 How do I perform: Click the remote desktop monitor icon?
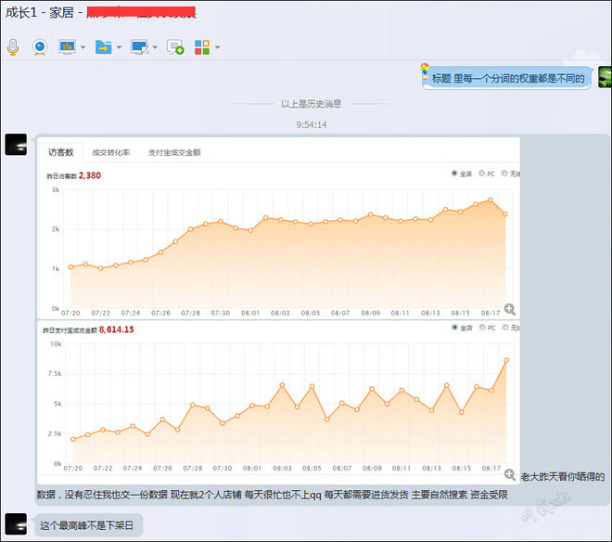point(140,47)
